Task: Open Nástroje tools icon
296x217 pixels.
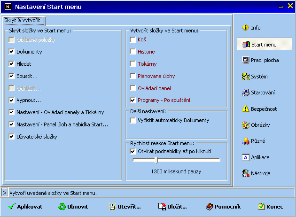Action: click(x=246, y=173)
